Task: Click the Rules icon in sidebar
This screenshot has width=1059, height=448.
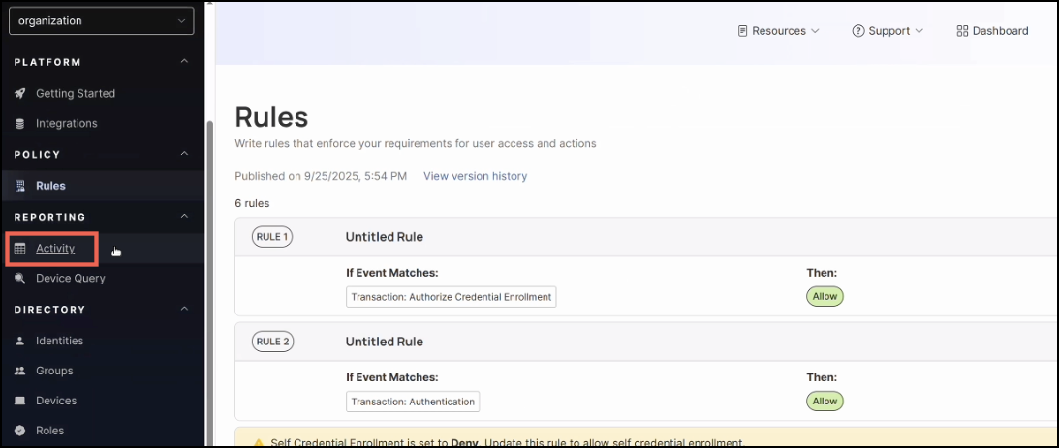Action: pos(20,186)
